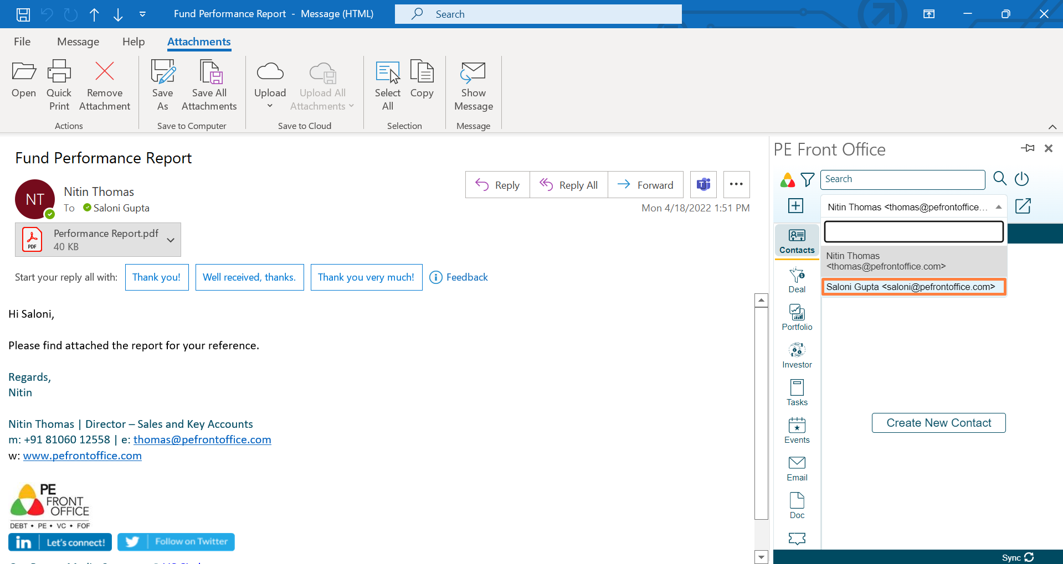Switch to the Message ribbon tab
This screenshot has width=1063, height=564.
click(x=78, y=42)
